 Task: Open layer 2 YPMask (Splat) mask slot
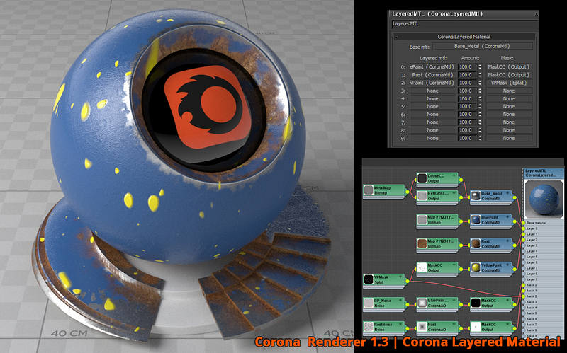[508, 83]
